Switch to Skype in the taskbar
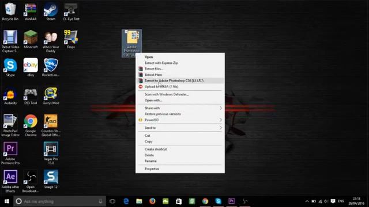The height and width of the screenshot is (207, 369). click(x=219, y=201)
